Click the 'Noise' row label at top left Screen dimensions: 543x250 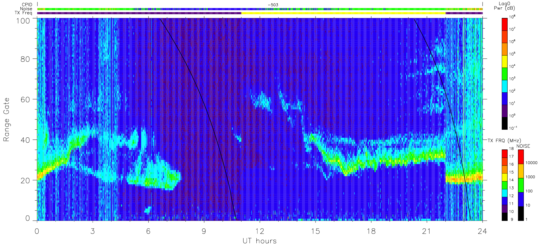pos(26,9)
